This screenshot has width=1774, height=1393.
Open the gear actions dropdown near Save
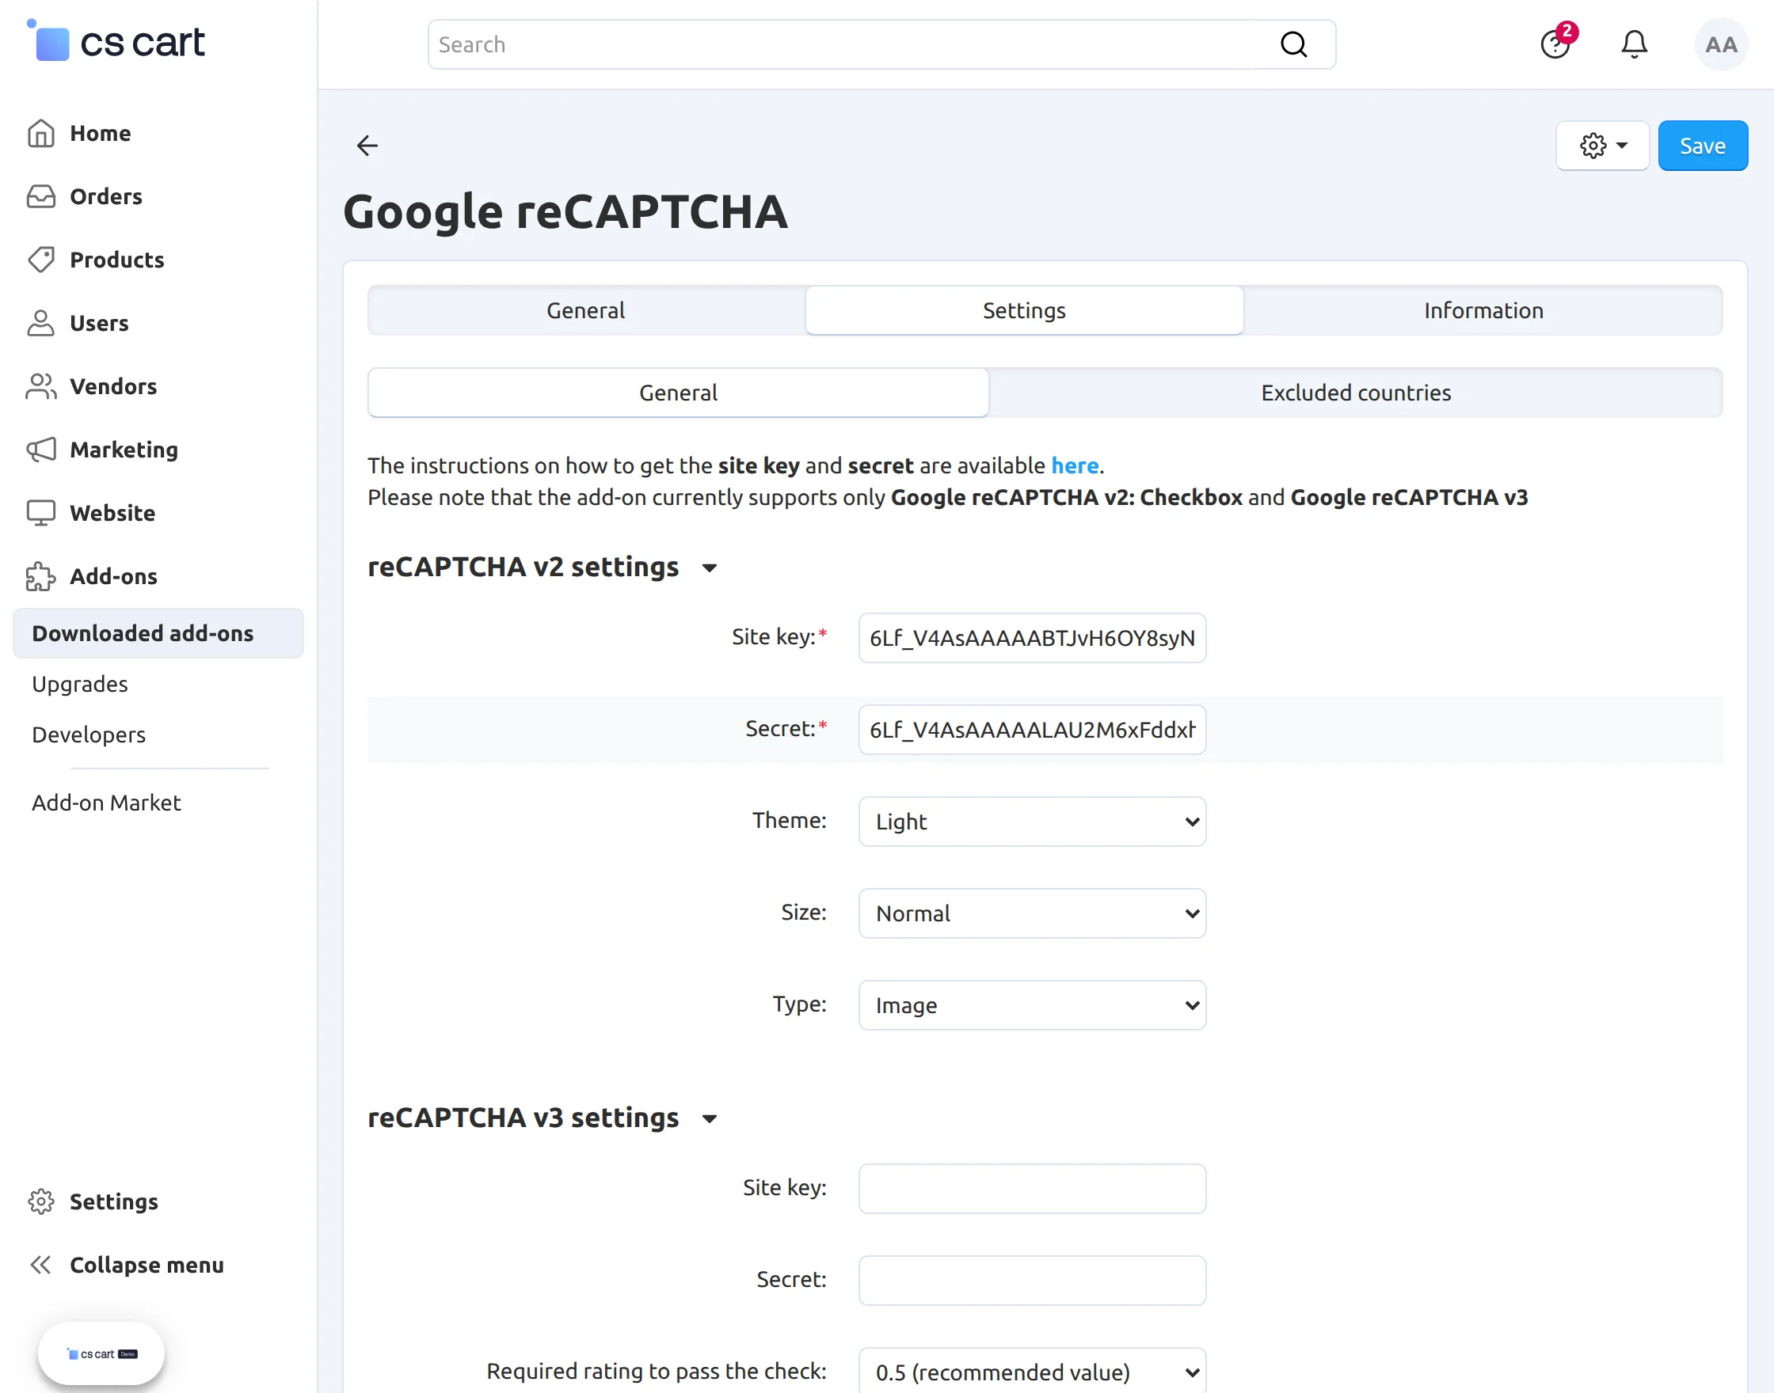pos(1603,145)
